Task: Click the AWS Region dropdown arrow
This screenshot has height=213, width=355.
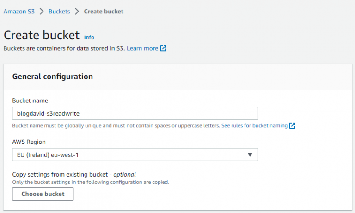Action: [x=250, y=155]
